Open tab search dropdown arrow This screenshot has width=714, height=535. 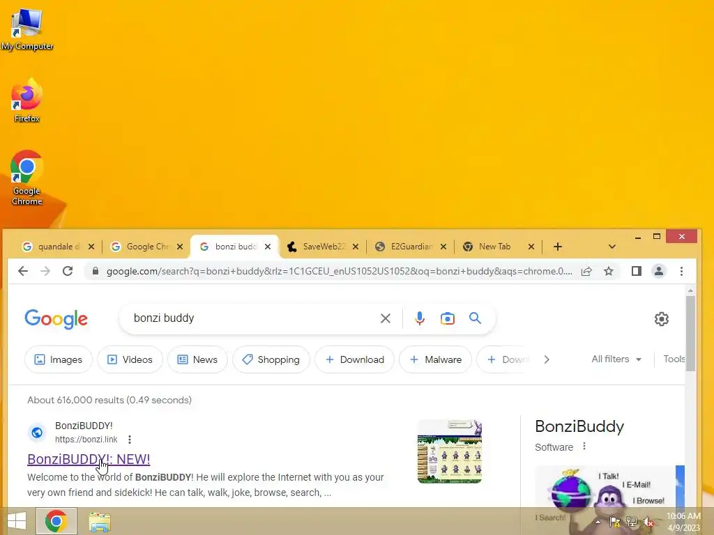[612, 247]
